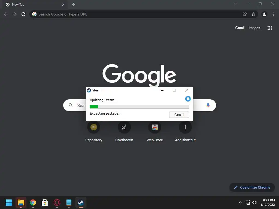The height and width of the screenshot is (209, 279).
Task: Open Google Images link
Action: [254, 28]
